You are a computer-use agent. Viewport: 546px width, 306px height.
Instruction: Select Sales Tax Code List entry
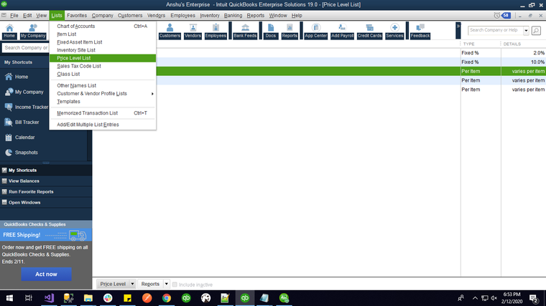click(x=102, y=66)
